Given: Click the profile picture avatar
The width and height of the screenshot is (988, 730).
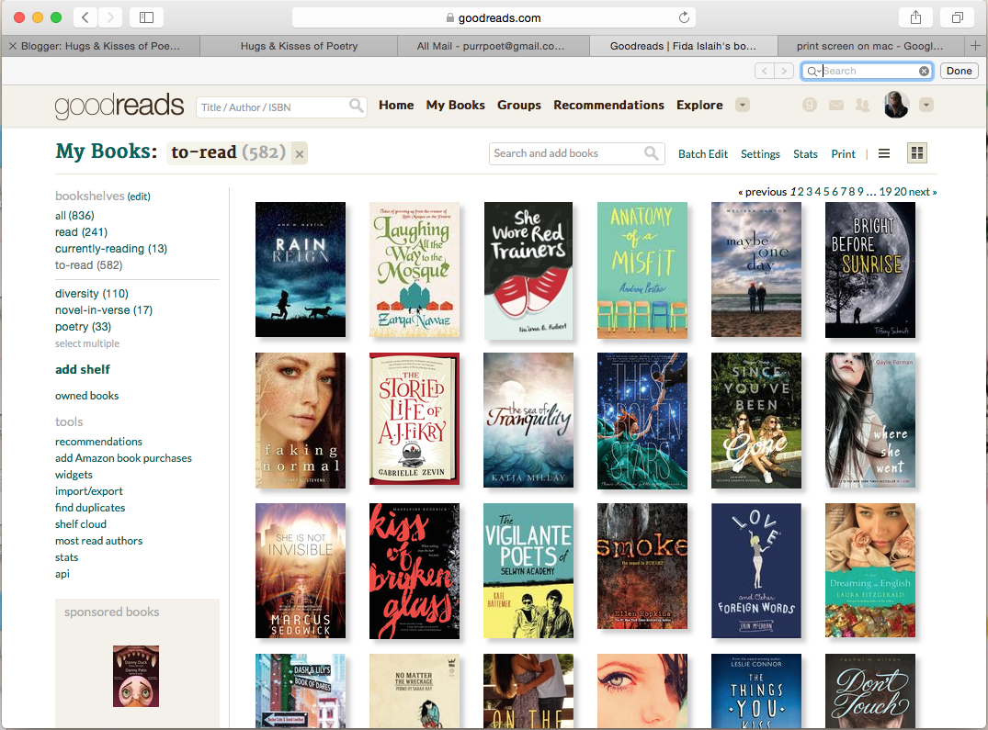Looking at the screenshot, I should (897, 105).
